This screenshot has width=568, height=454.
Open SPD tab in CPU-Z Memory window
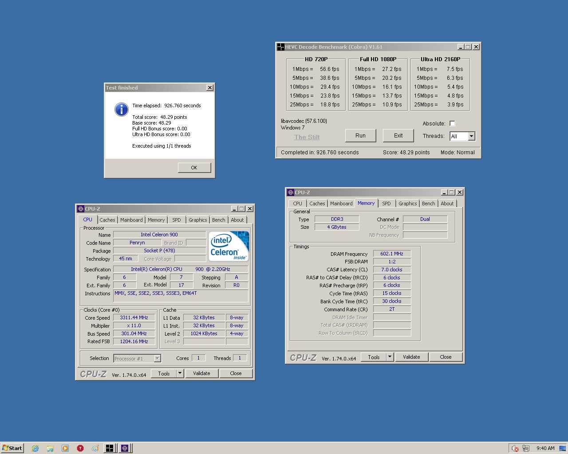click(x=387, y=204)
